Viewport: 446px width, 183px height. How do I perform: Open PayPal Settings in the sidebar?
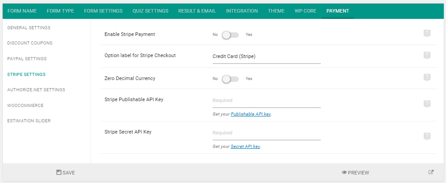point(27,59)
